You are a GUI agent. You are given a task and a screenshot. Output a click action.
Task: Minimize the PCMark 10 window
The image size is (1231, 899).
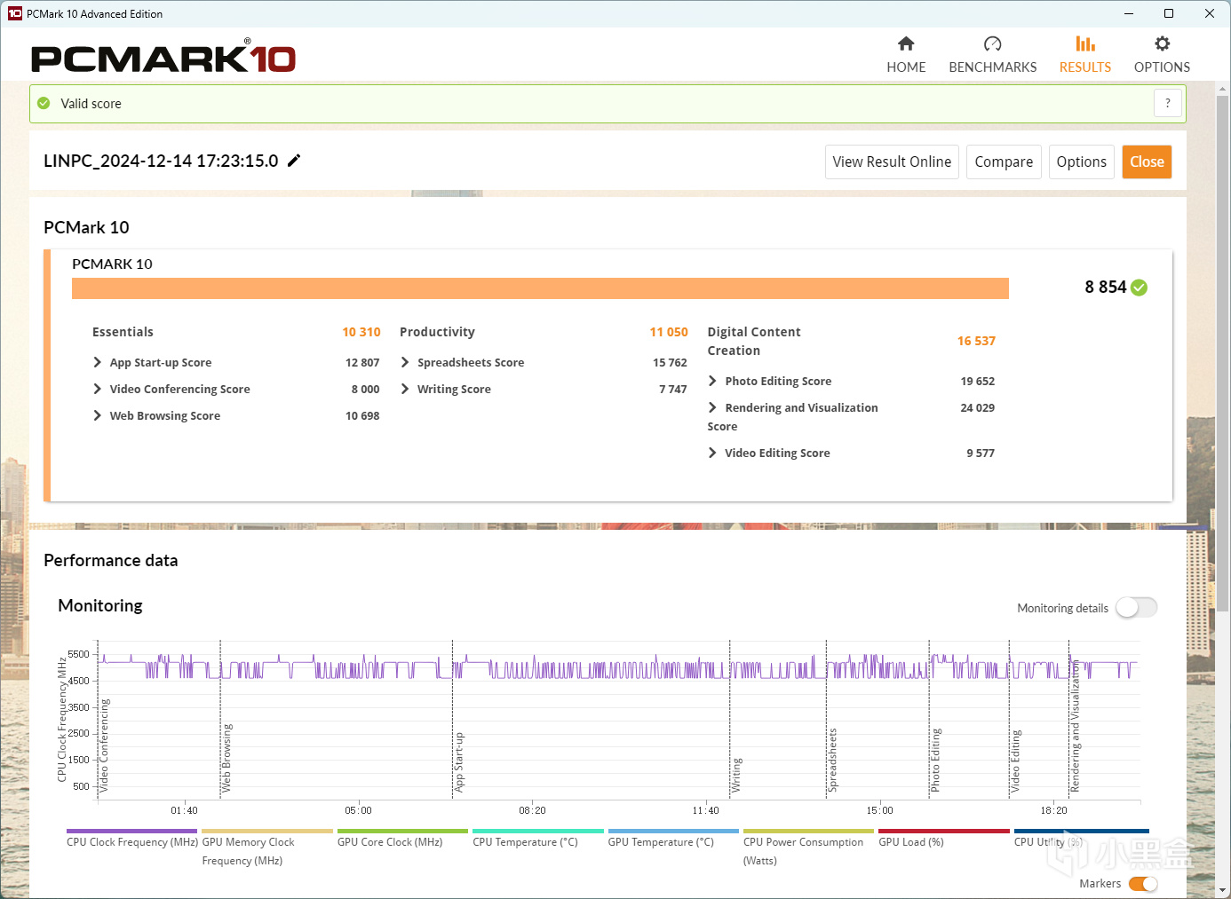[x=1128, y=13]
